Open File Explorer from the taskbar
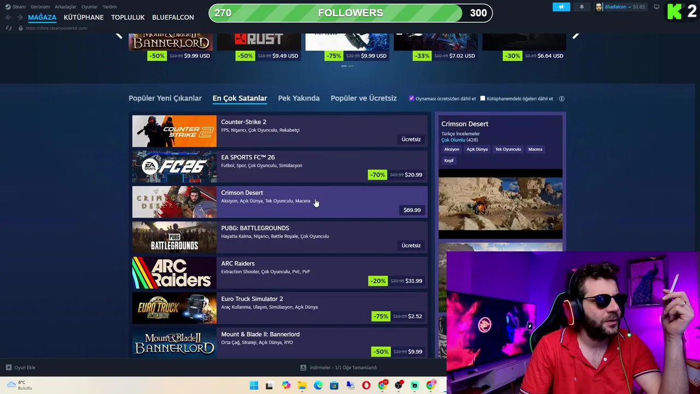 click(x=302, y=386)
